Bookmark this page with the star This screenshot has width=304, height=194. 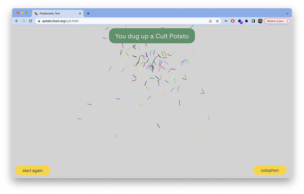pos(217,21)
